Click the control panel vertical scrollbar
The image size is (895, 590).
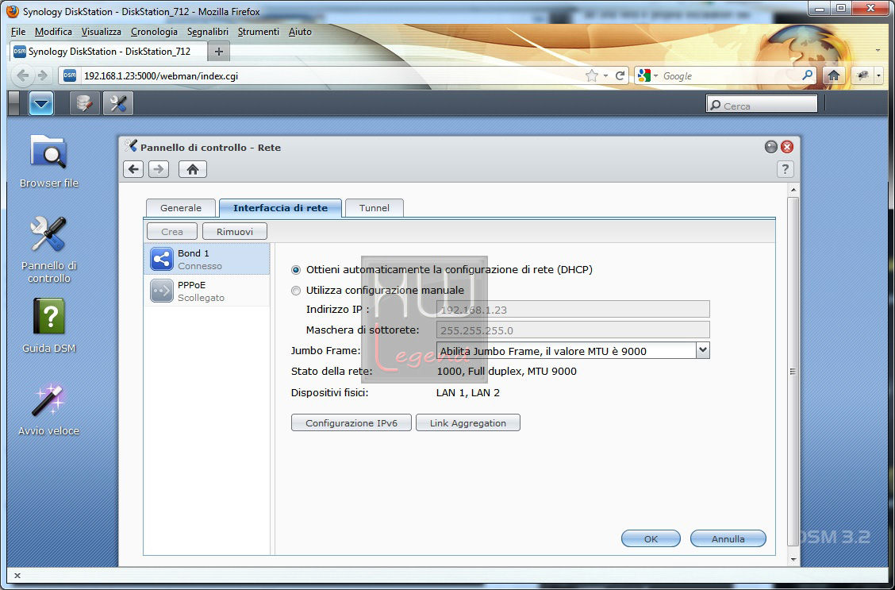[x=793, y=372]
